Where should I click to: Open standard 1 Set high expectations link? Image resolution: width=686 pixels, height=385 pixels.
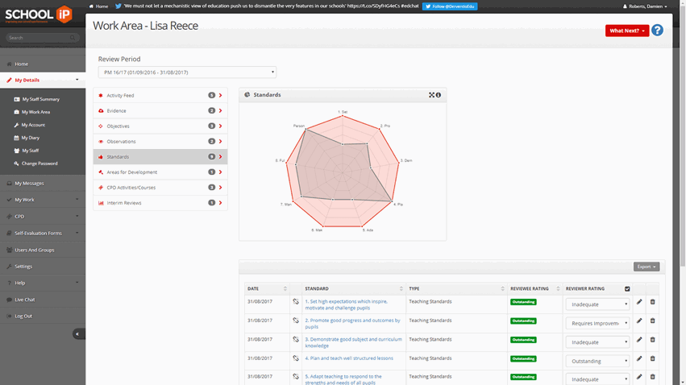coord(346,304)
